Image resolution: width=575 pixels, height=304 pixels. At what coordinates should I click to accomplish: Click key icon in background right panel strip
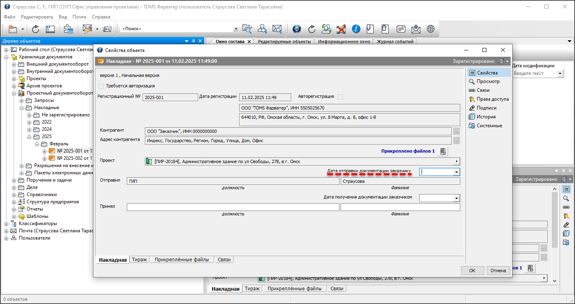pos(566,216)
